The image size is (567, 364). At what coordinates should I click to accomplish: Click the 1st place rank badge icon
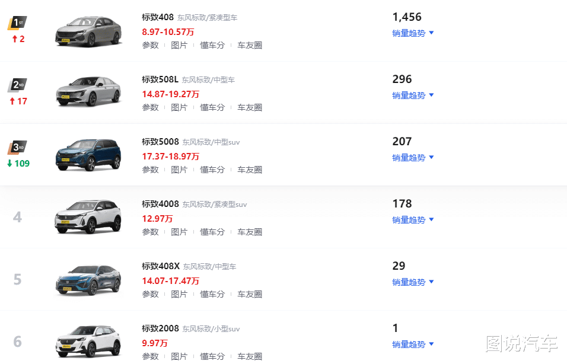[x=17, y=23]
